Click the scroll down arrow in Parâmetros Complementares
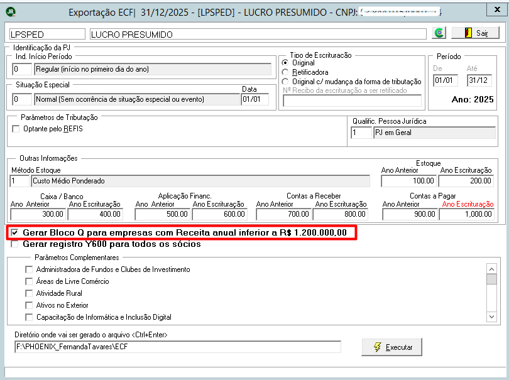 [491, 317]
